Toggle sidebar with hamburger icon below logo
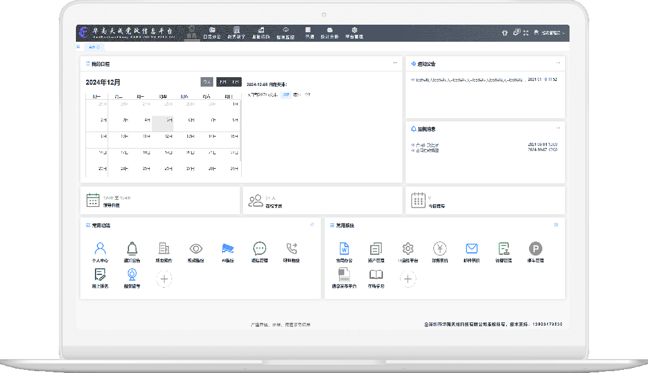The image size is (648, 373). pos(78,47)
